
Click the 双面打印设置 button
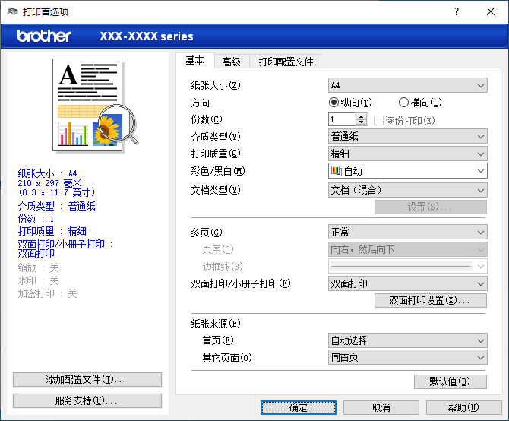click(x=431, y=301)
